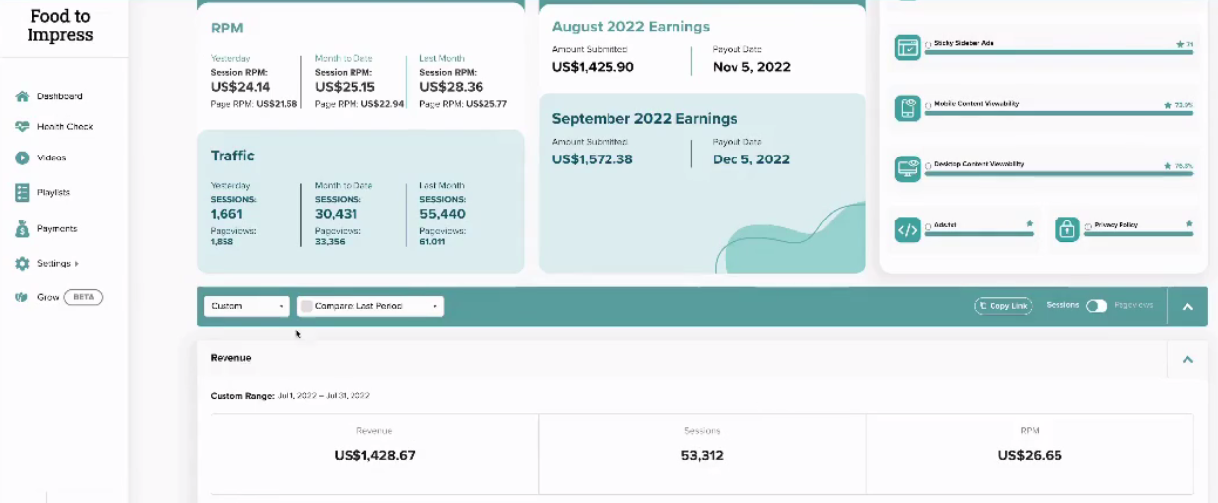Viewport: 1218px width, 503px height.
Task: Open the Custom date range dropdown
Action: point(247,306)
